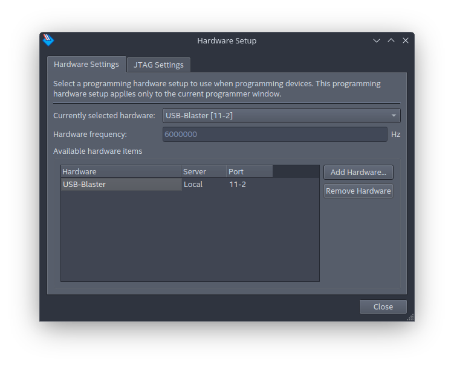The height and width of the screenshot is (368, 454).
Task: Sort by the Port column header
Action: click(249, 172)
